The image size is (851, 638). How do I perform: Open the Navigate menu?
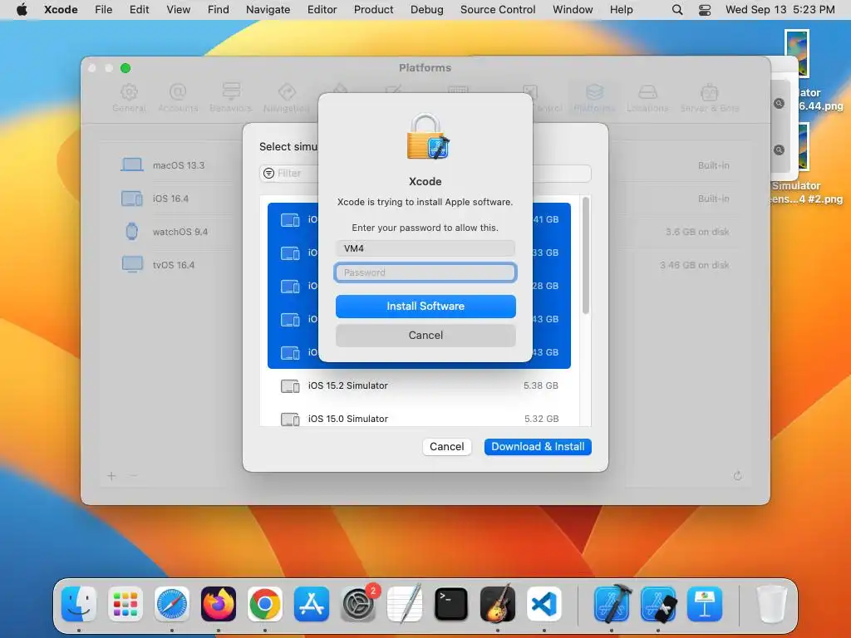click(268, 10)
